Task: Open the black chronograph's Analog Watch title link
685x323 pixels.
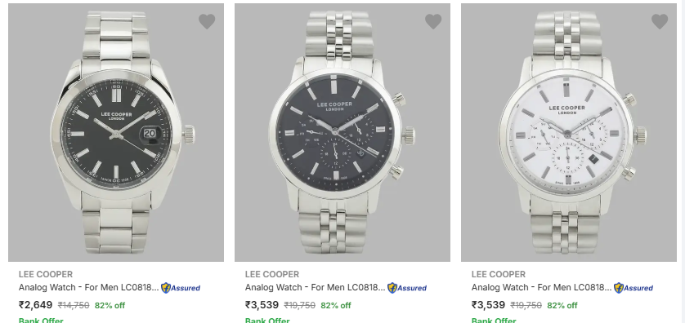Action: (x=315, y=288)
